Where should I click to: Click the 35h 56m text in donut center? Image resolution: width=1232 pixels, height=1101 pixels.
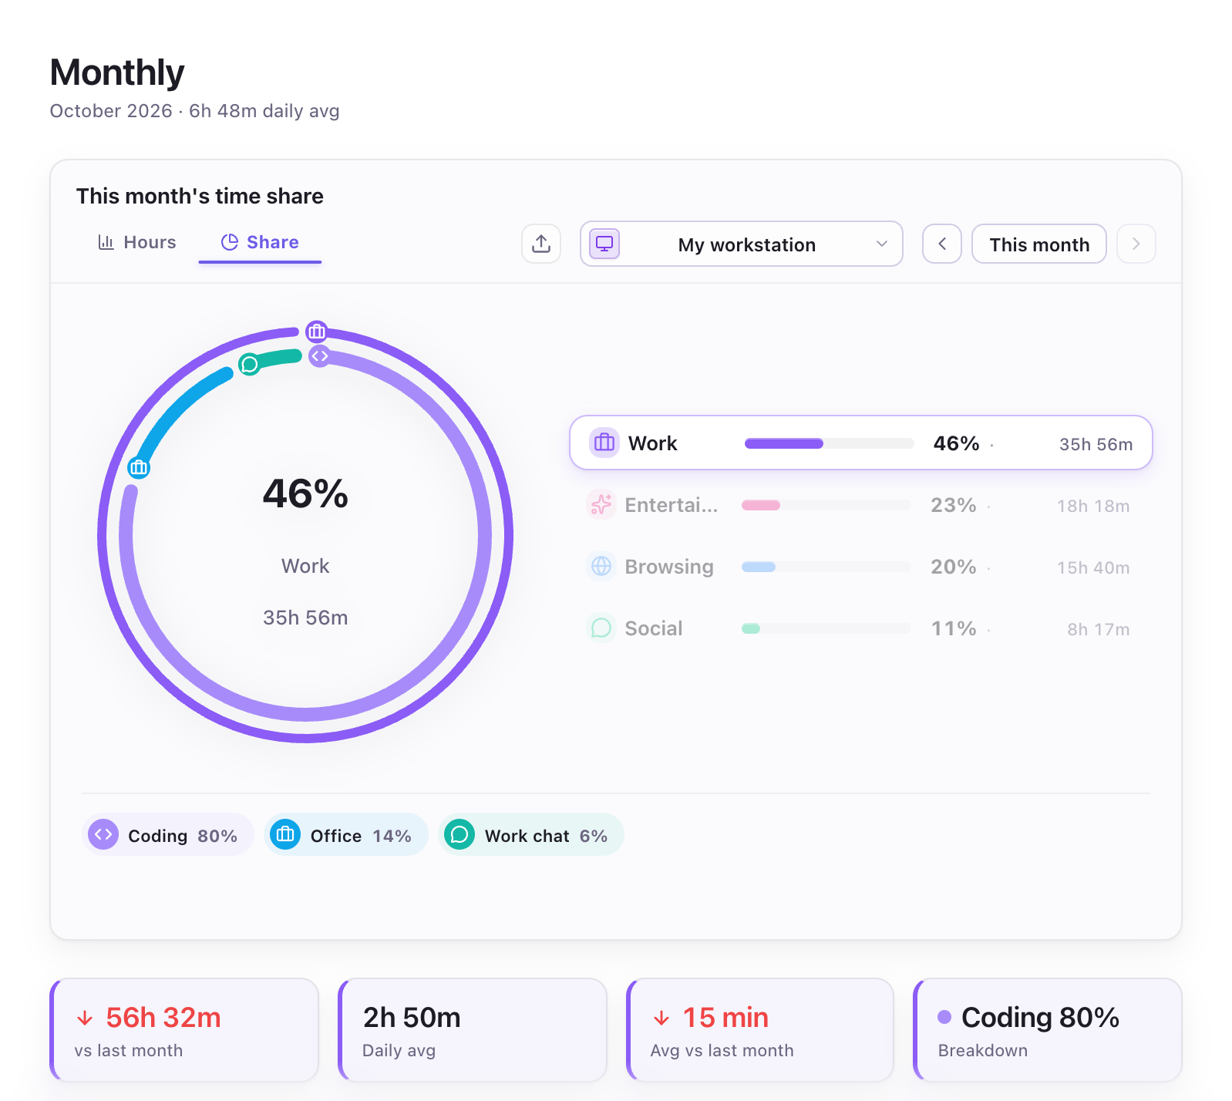click(x=305, y=618)
